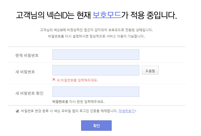
Task: Click the 비밀번호를 다시 한번 입력해주세요 hint
Action: (78, 101)
